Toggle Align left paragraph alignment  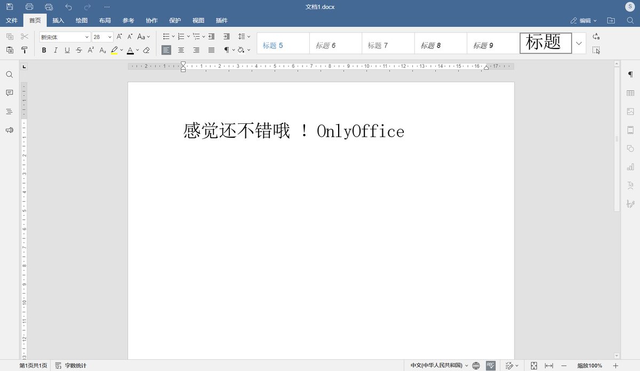click(166, 50)
